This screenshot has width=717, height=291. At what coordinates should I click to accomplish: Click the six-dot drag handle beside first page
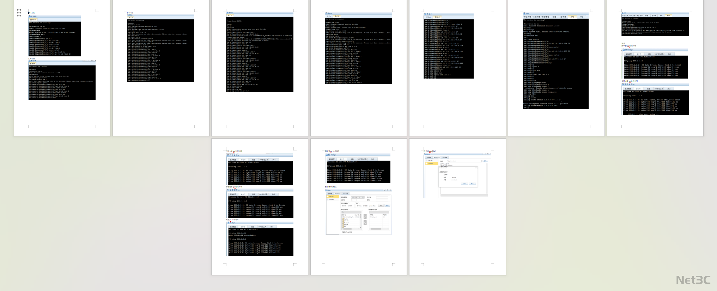click(x=19, y=13)
